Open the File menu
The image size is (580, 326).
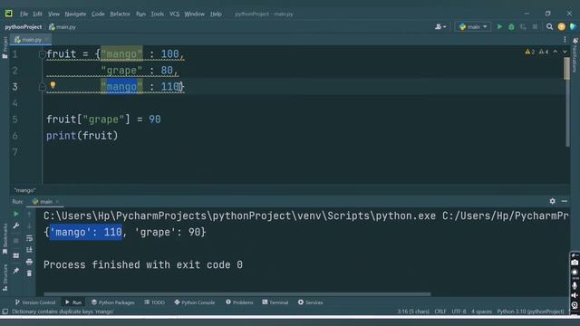(x=24, y=14)
